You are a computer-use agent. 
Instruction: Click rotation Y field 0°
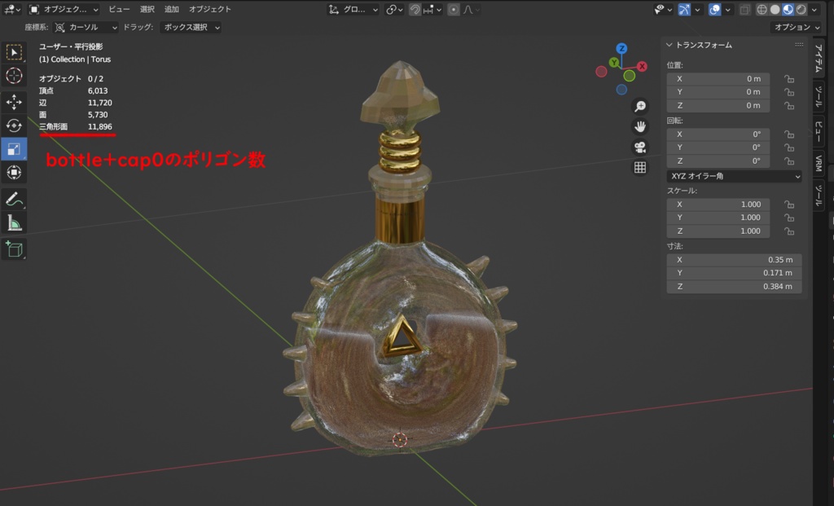click(x=718, y=147)
